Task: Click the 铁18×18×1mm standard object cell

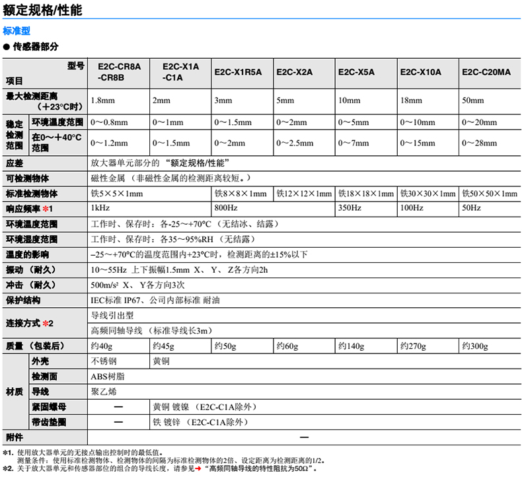Action: [366, 194]
